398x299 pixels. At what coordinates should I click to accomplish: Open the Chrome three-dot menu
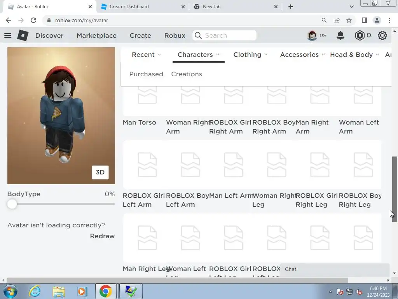(389, 20)
